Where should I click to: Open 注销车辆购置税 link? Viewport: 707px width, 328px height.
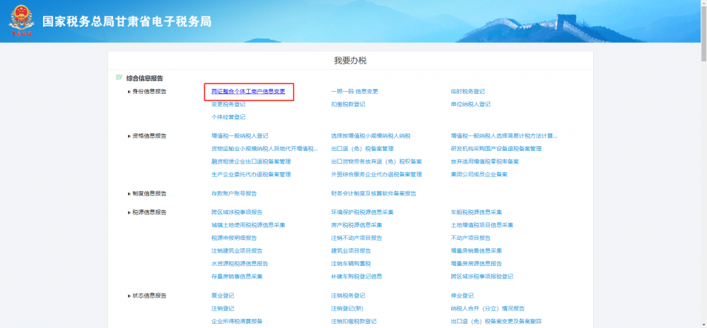point(351,263)
